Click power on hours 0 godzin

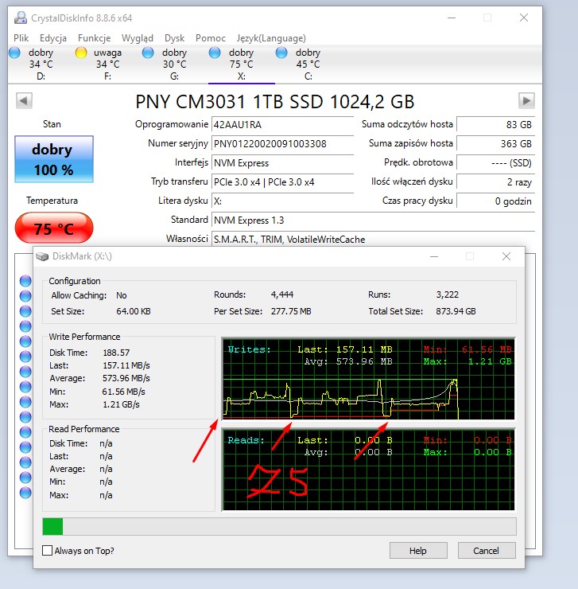tap(496, 201)
